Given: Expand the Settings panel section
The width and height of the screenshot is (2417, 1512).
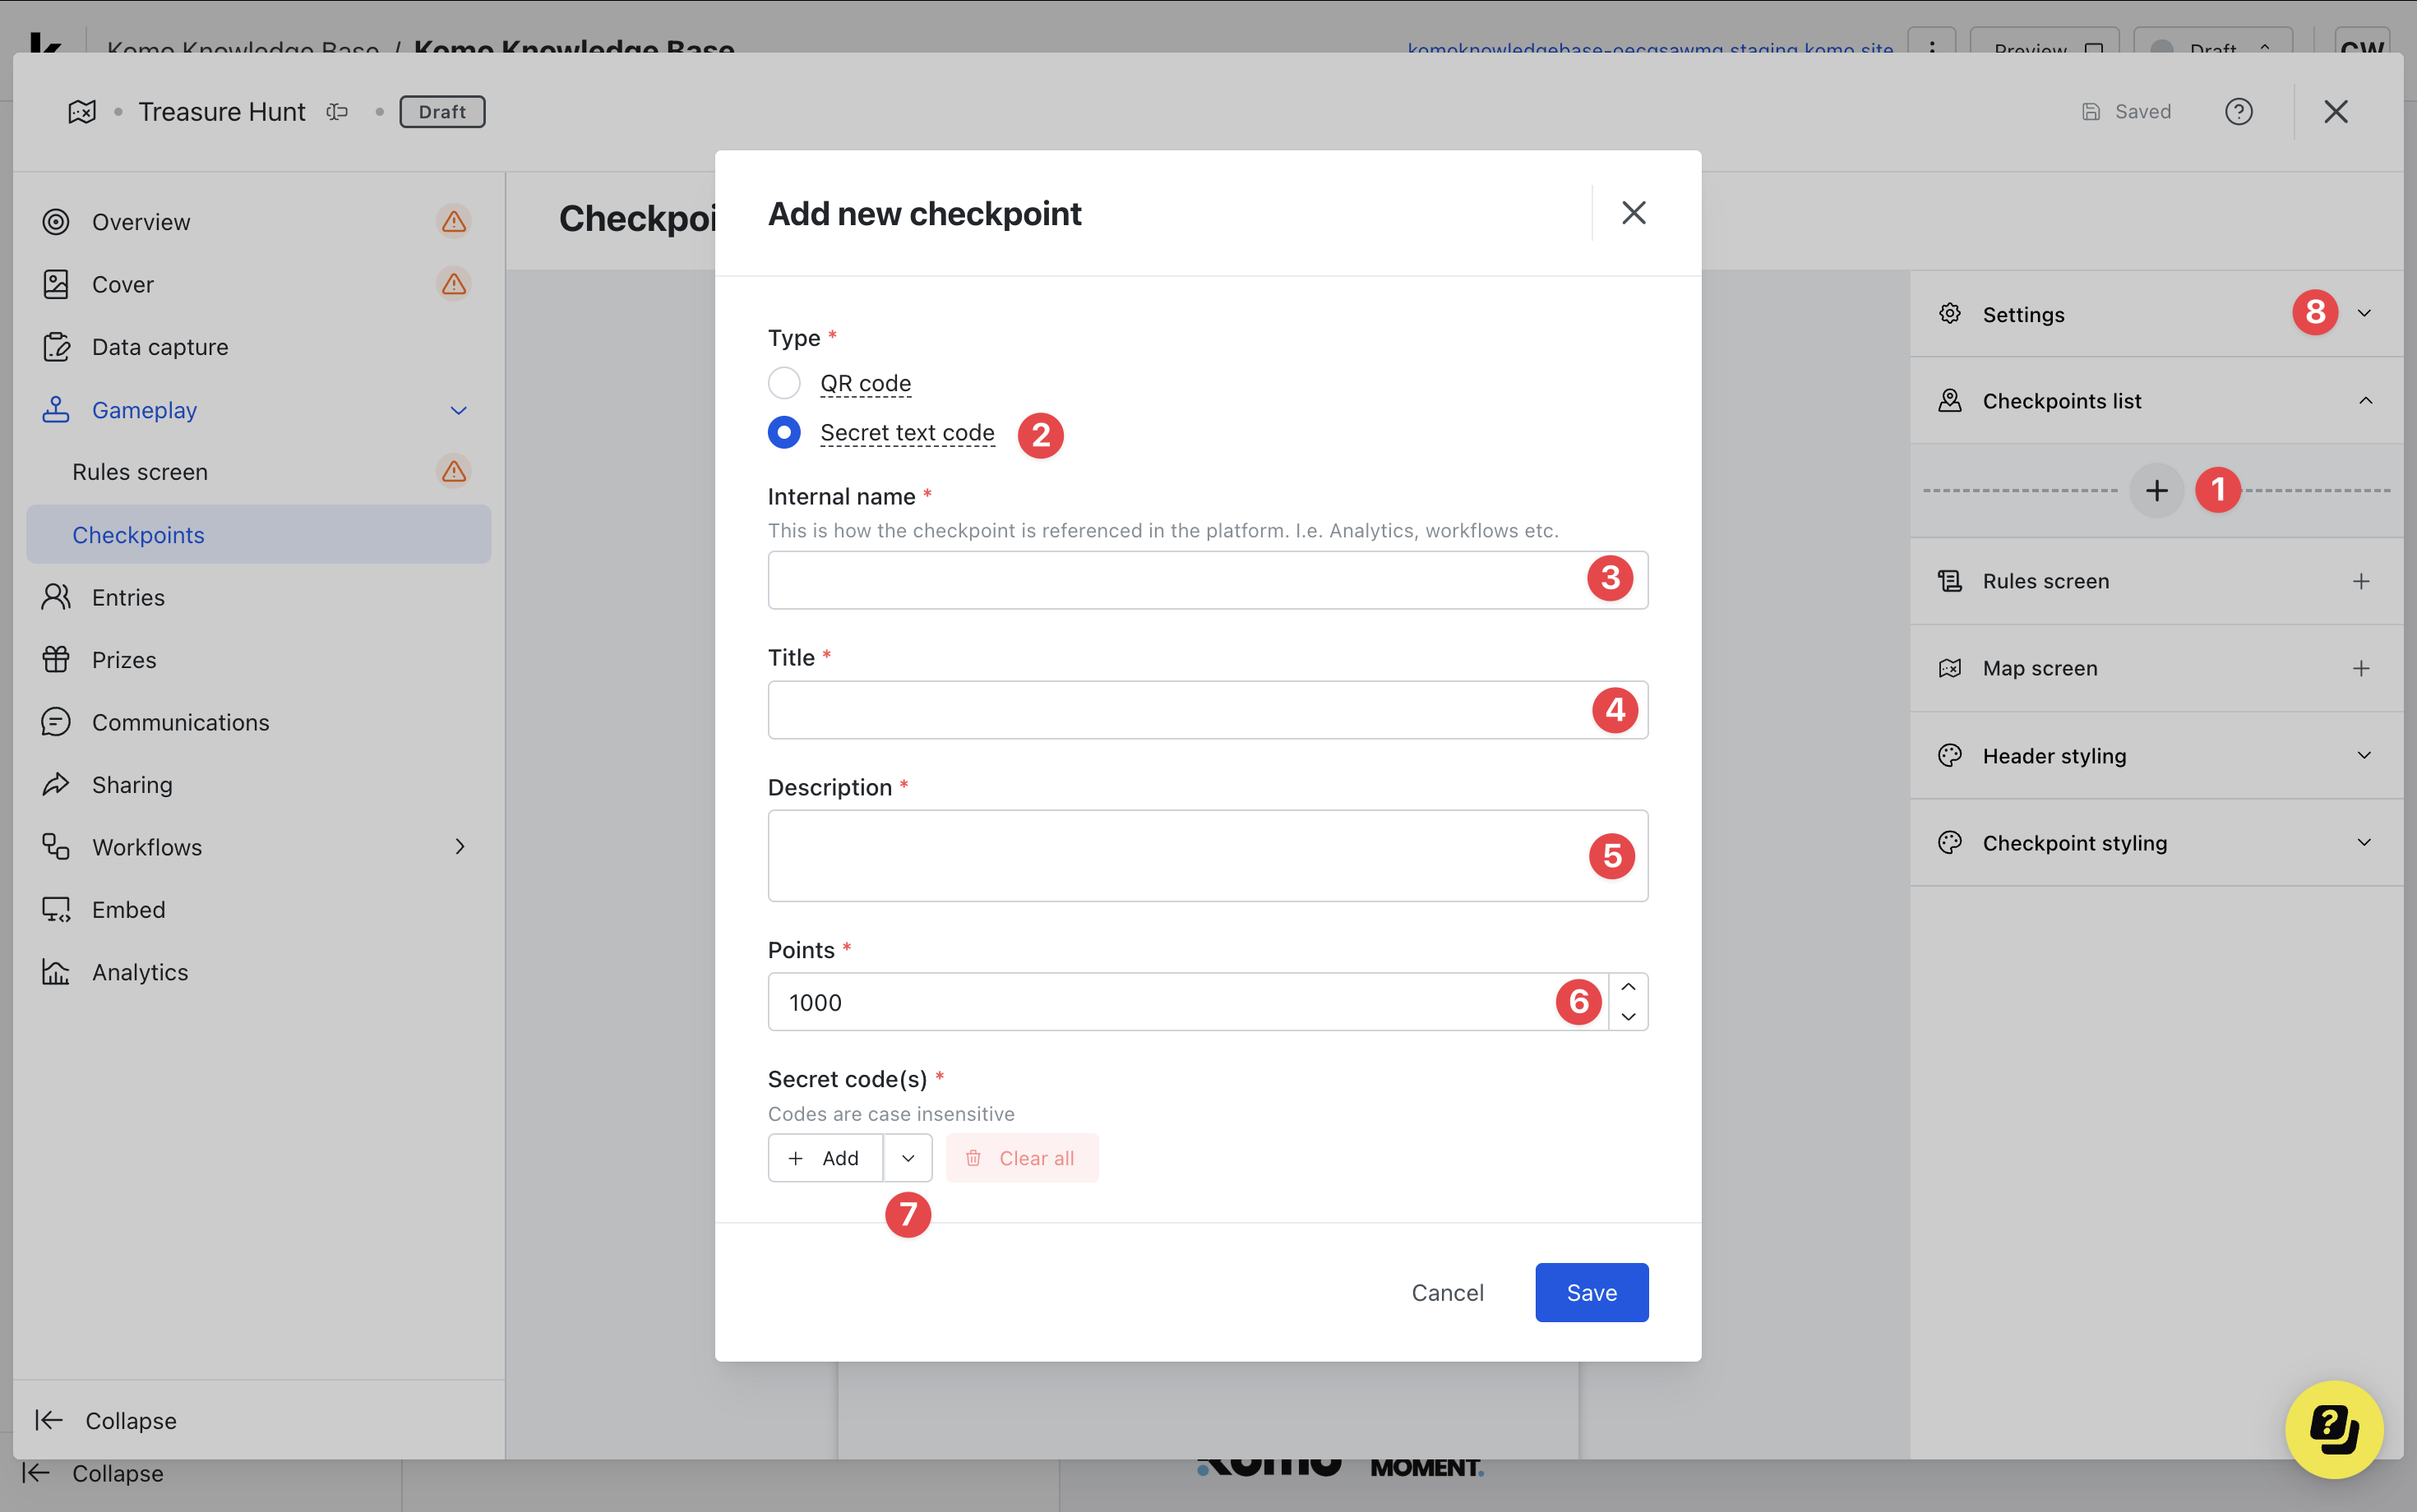Looking at the screenshot, I should 2364,314.
